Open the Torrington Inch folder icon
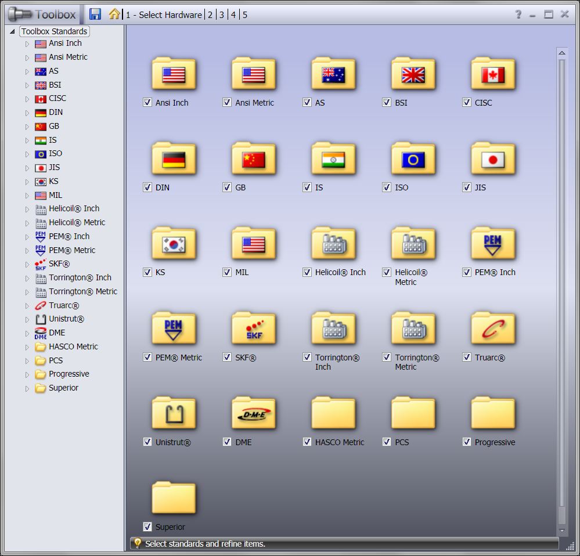The image size is (580, 556). (333, 328)
